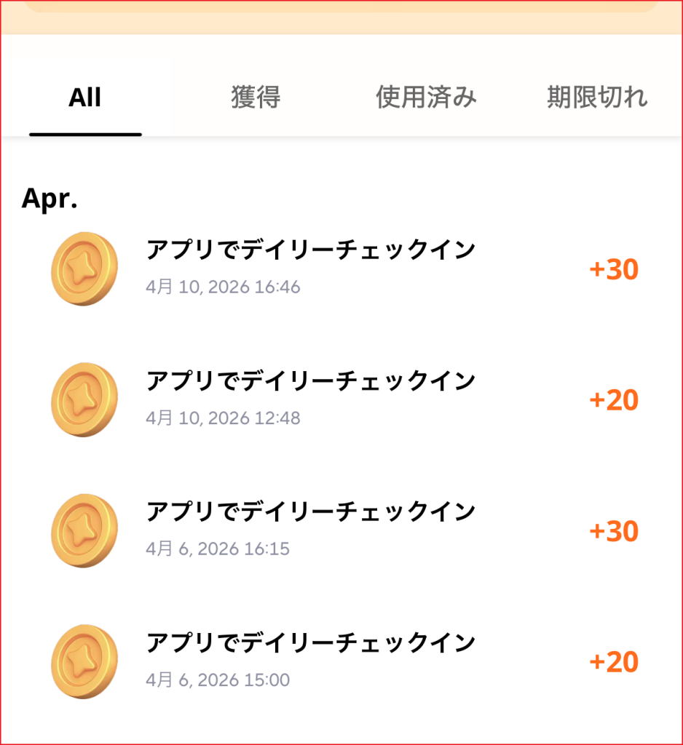
Task: Show the 期限切れ tab
Action: coord(597,97)
